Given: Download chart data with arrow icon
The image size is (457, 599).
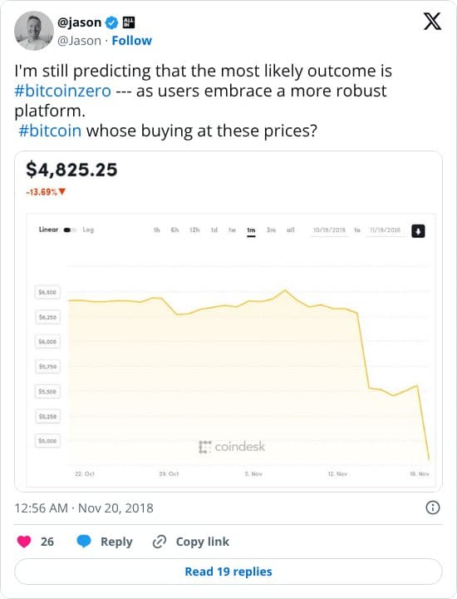Looking at the screenshot, I should pyautogui.click(x=418, y=231).
